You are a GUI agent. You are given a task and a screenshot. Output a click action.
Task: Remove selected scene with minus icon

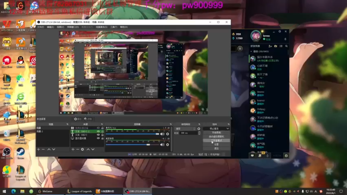[43, 149]
